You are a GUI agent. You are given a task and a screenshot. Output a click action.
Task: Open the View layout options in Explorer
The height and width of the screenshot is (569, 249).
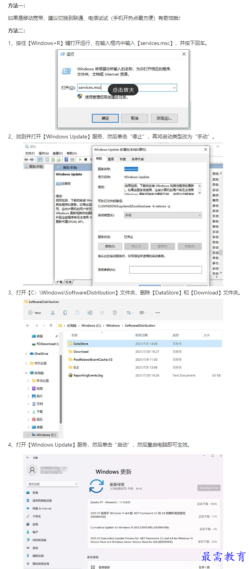point(143,313)
